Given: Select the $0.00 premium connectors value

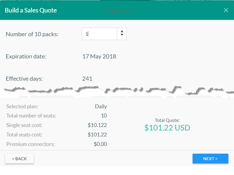Looking at the screenshot, I should (x=100, y=144).
